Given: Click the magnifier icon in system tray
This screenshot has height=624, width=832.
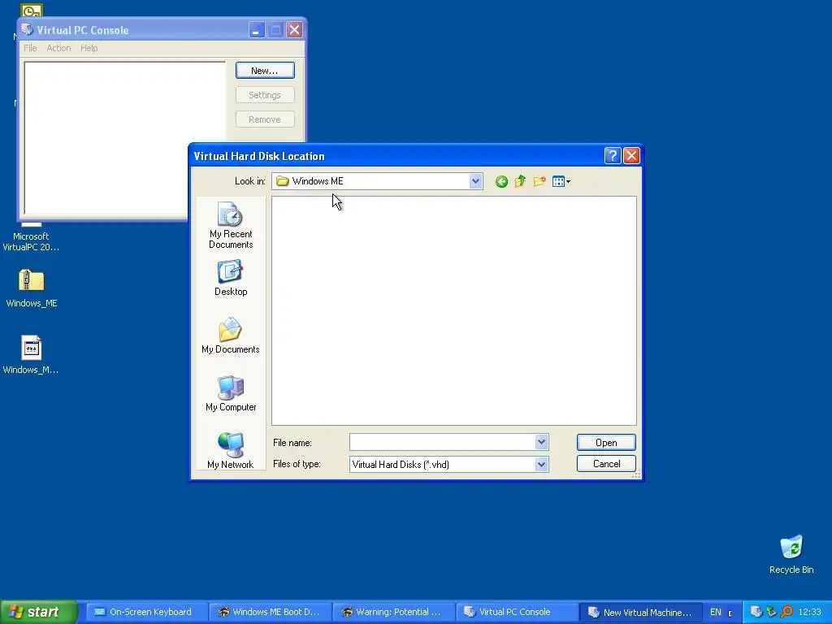Looking at the screenshot, I should (x=786, y=612).
